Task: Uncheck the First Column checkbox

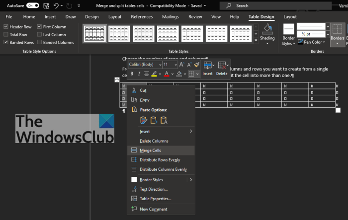Action: point(40,26)
